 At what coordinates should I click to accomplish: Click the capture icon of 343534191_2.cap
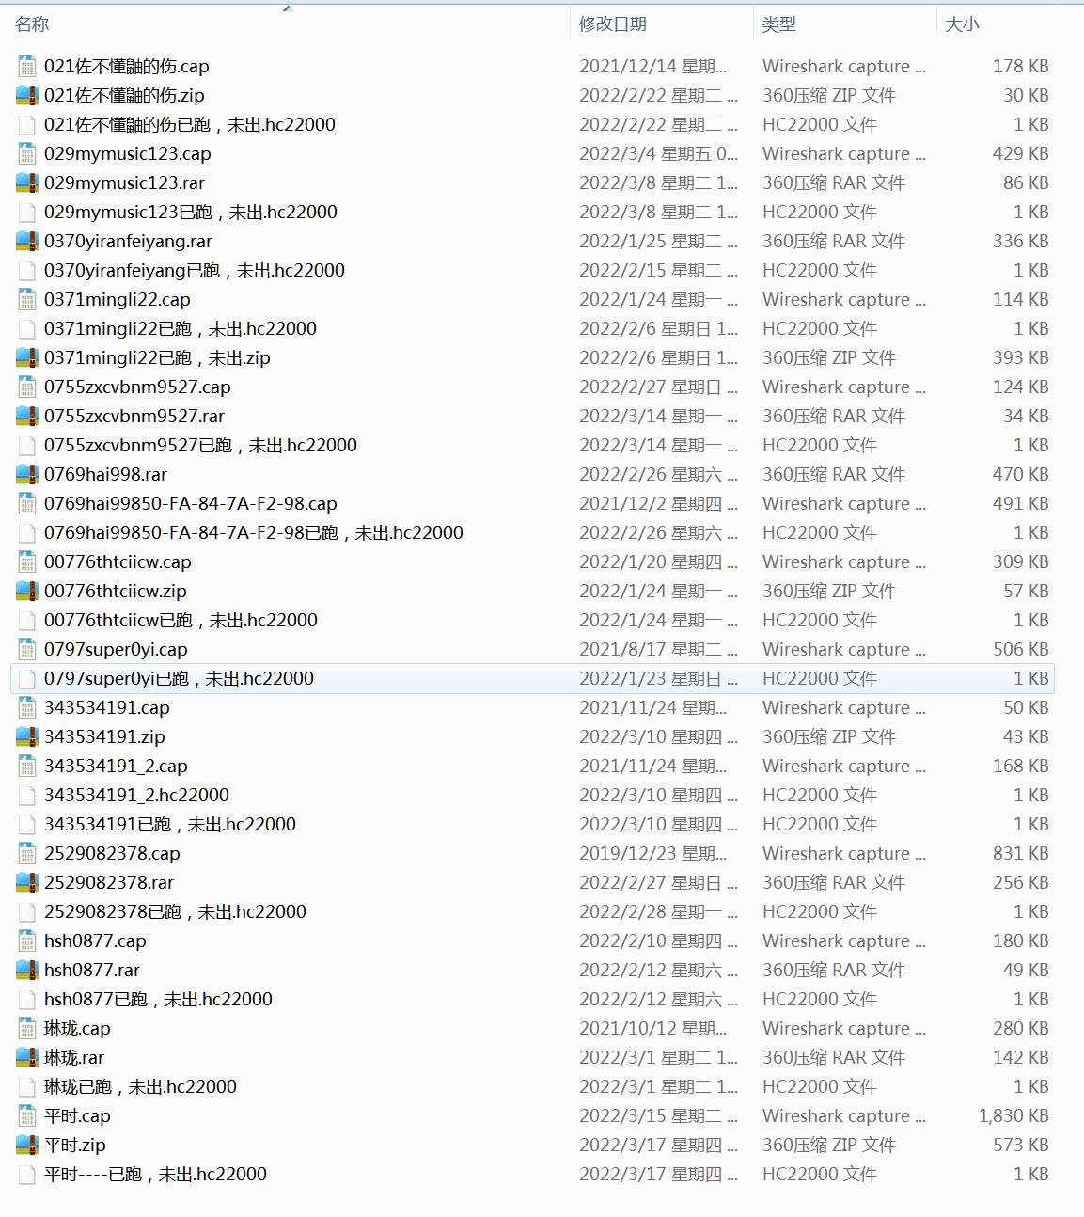pyautogui.click(x=27, y=766)
